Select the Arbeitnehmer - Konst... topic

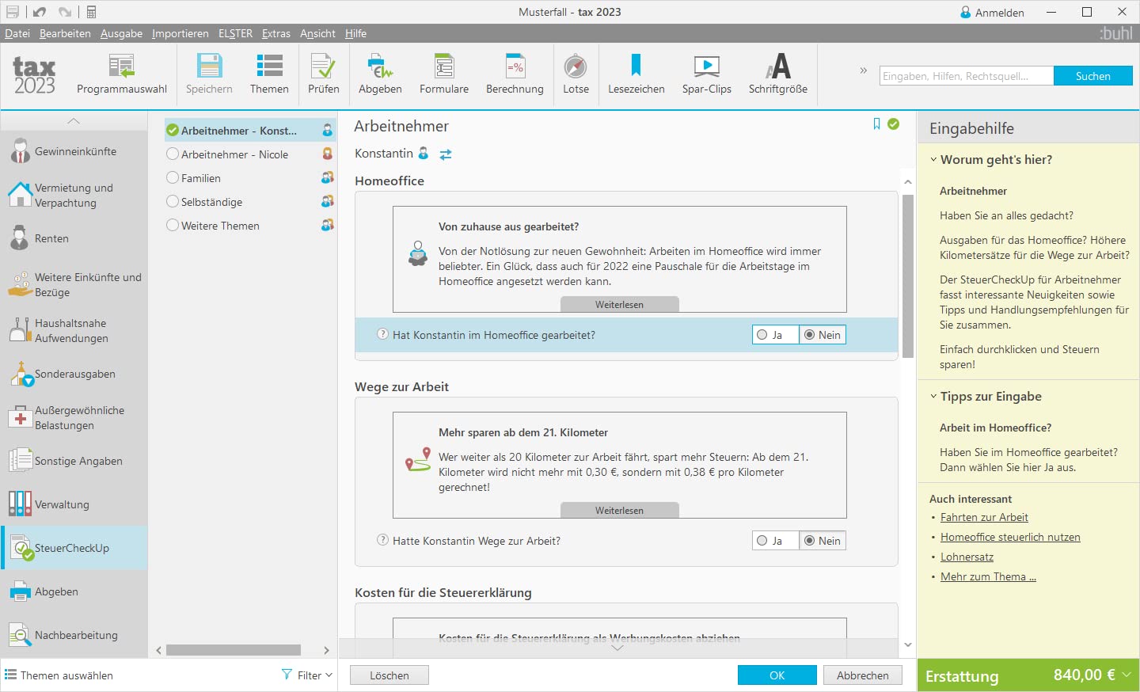pyautogui.click(x=249, y=131)
